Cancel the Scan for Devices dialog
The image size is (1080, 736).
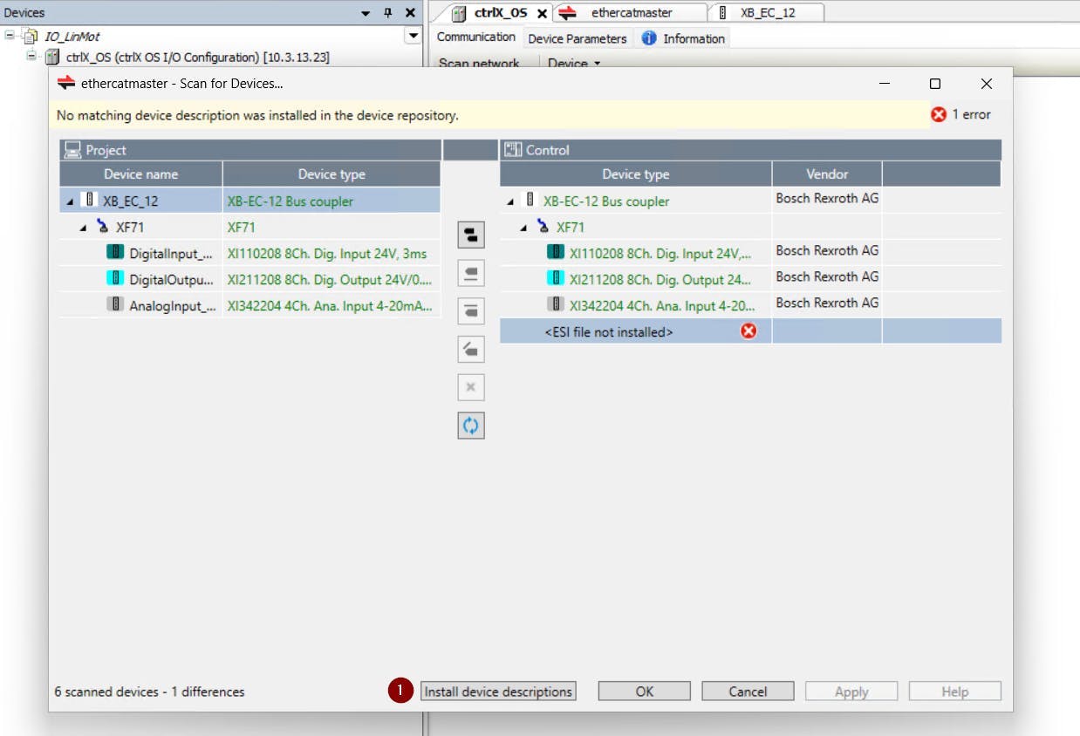pos(748,692)
